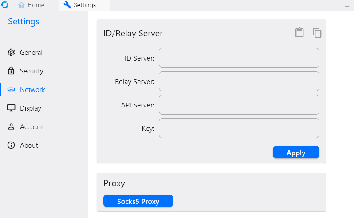Click the person icon beside Account
354x218 pixels.
point(12,127)
